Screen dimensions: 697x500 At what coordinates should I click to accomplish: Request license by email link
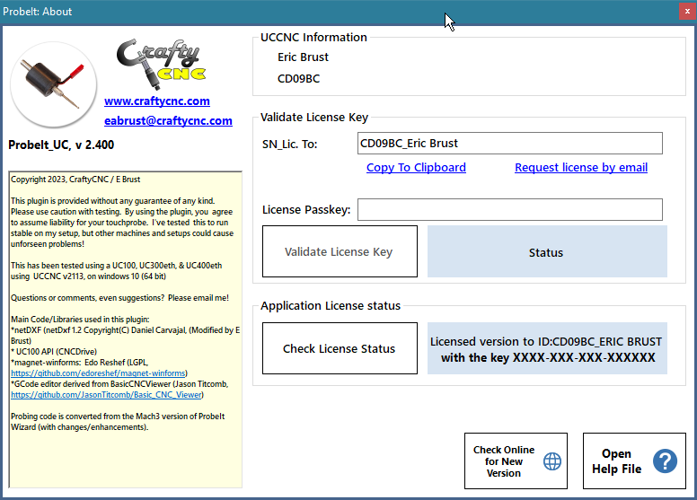point(581,168)
